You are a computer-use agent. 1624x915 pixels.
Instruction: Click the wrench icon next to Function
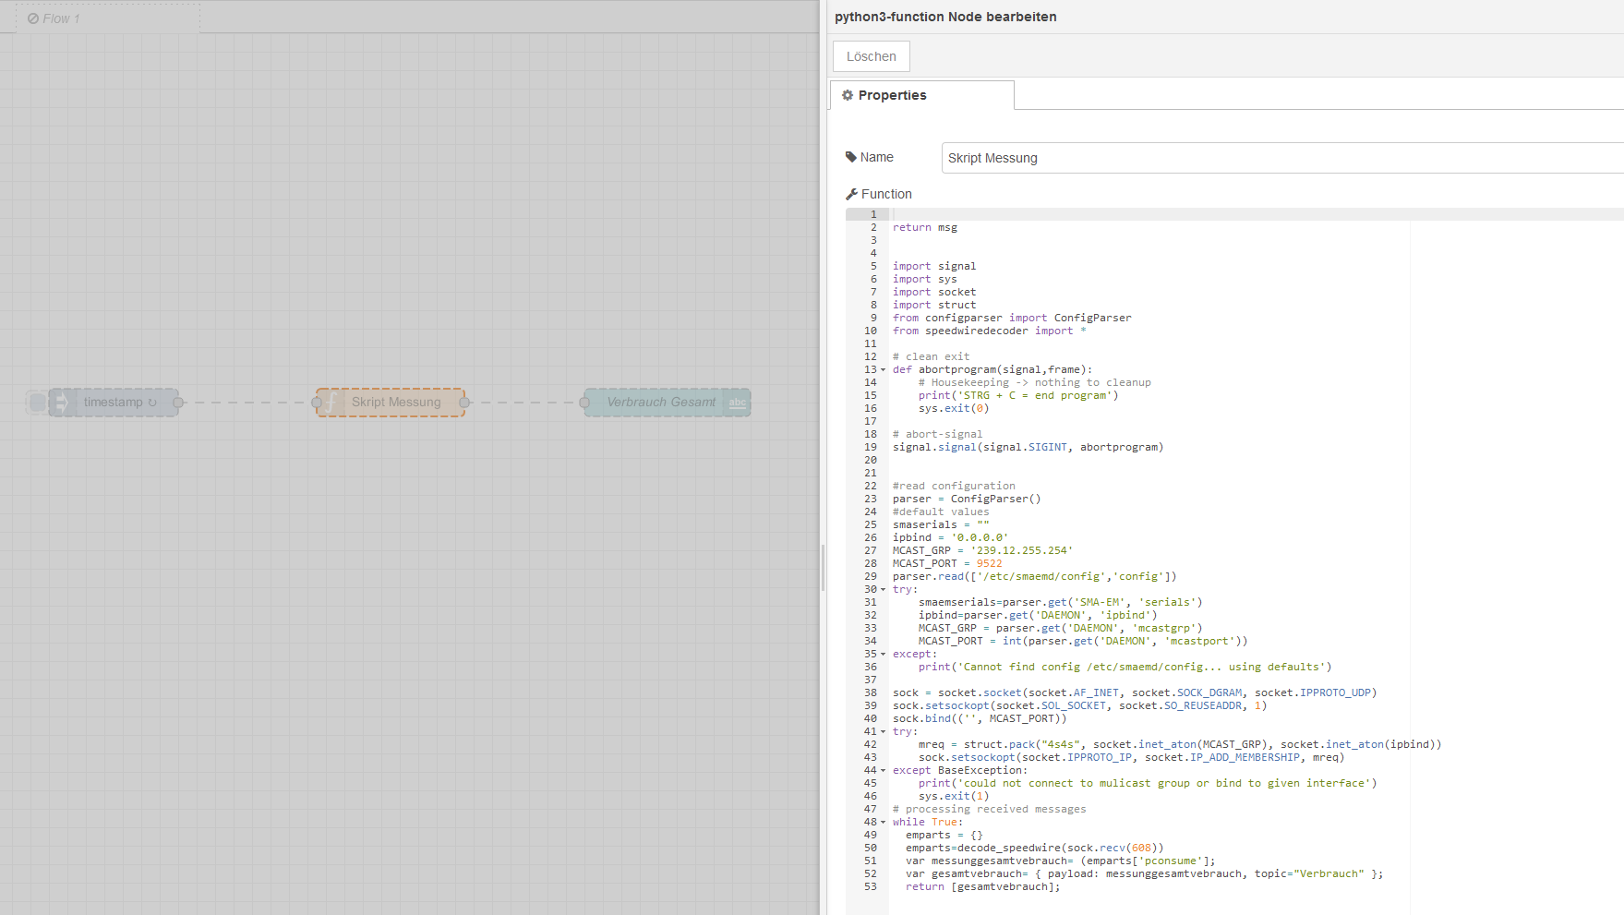(851, 194)
